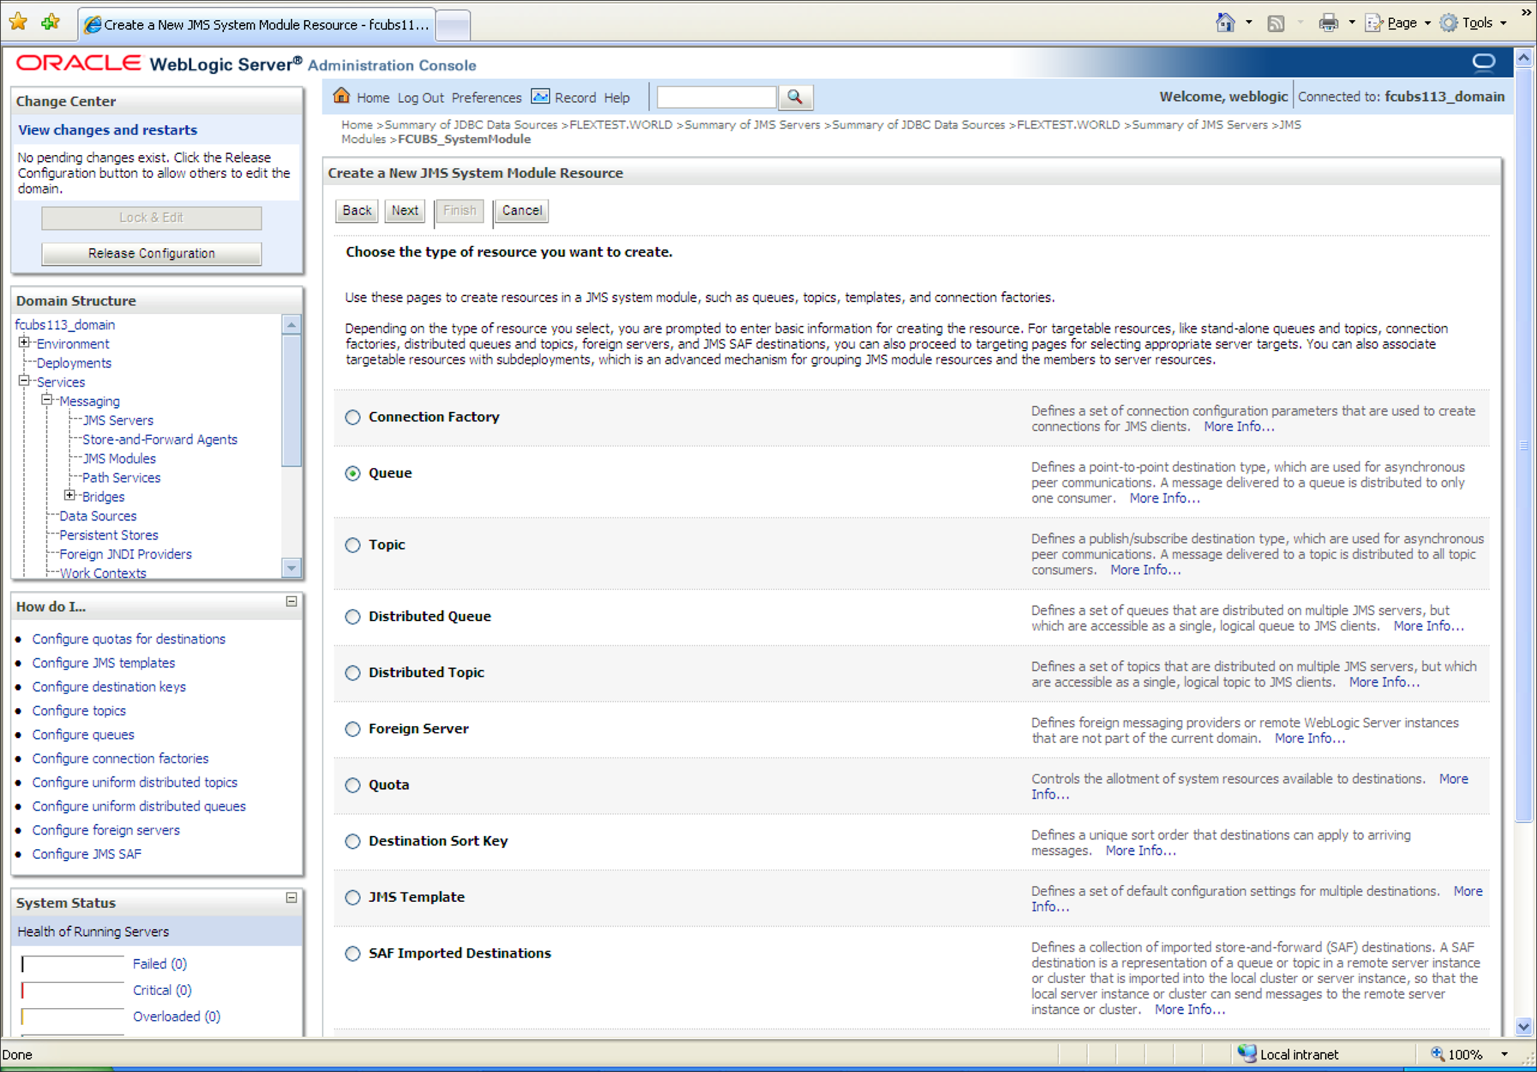Open a new blank browser tab
Image resolution: width=1537 pixels, height=1072 pixels.
point(453,26)
